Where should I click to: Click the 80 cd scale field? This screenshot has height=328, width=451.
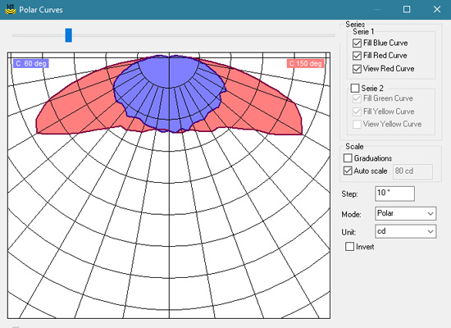click(x=412, y=171)
